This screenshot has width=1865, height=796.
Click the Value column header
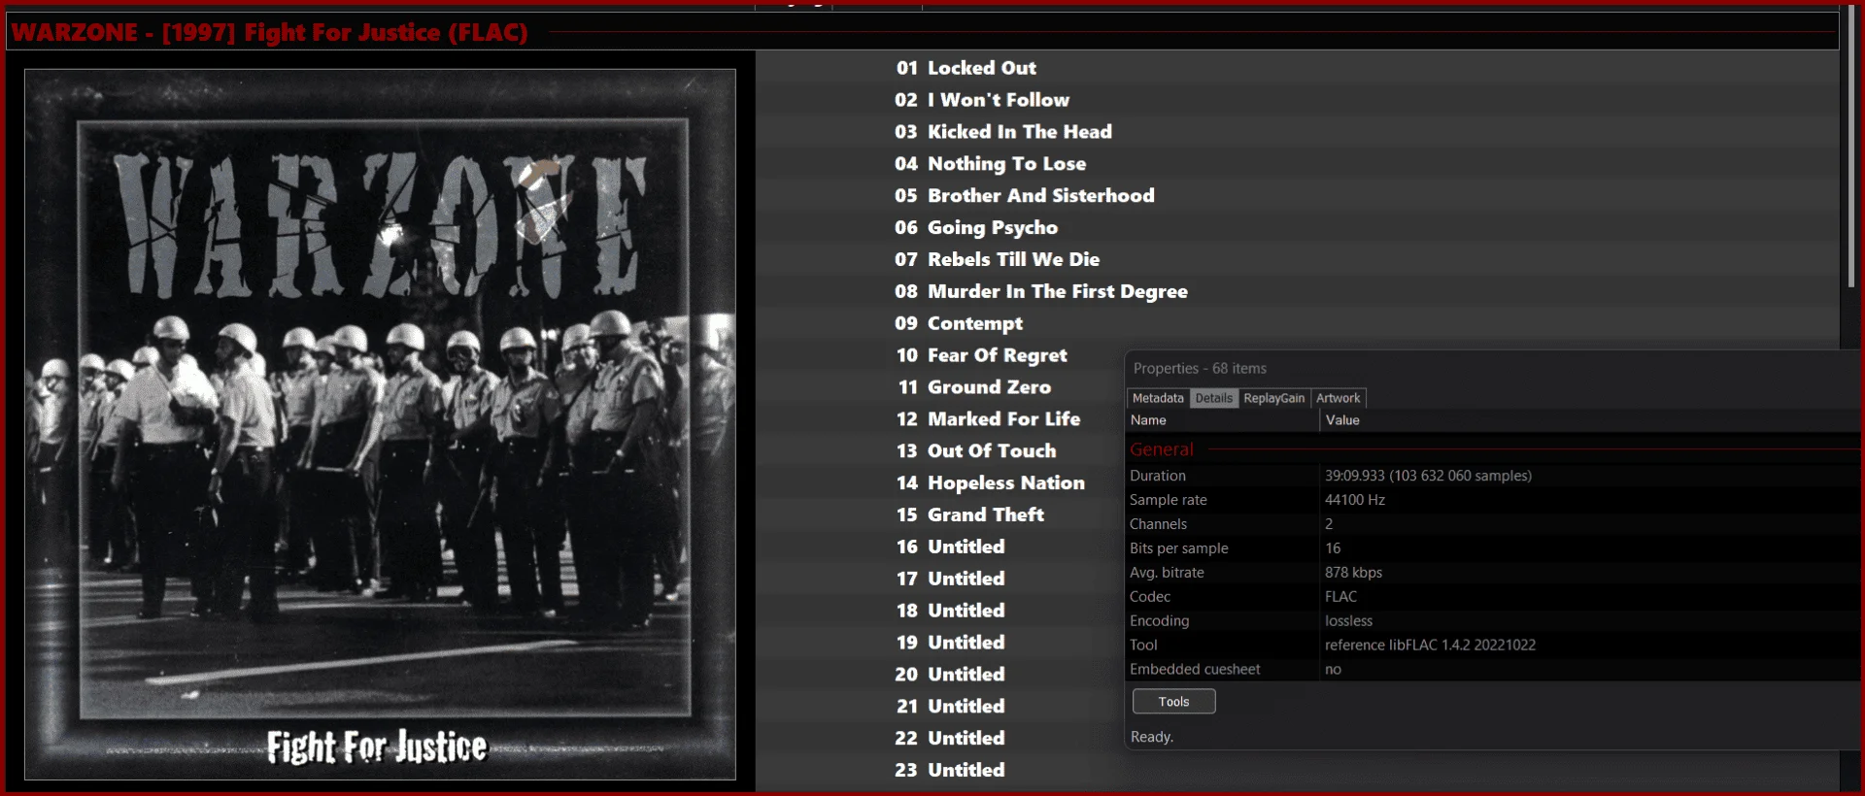click(x=1589, y=420)
